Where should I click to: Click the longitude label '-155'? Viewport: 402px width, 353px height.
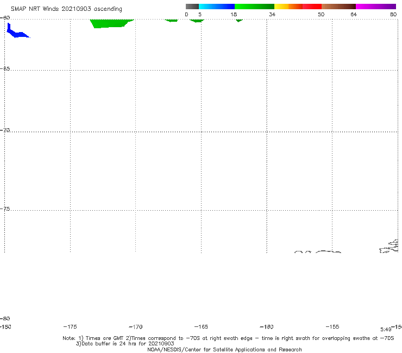(x=332, y=326)
